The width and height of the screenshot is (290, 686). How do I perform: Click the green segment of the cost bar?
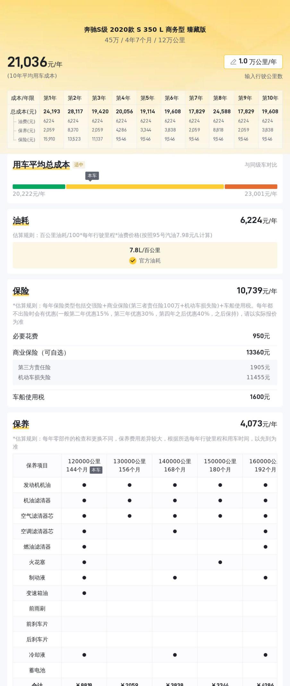39,187
